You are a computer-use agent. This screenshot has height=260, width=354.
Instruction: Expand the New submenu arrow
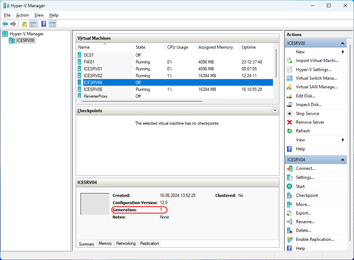pyautogui.click(x=343, y=52)
